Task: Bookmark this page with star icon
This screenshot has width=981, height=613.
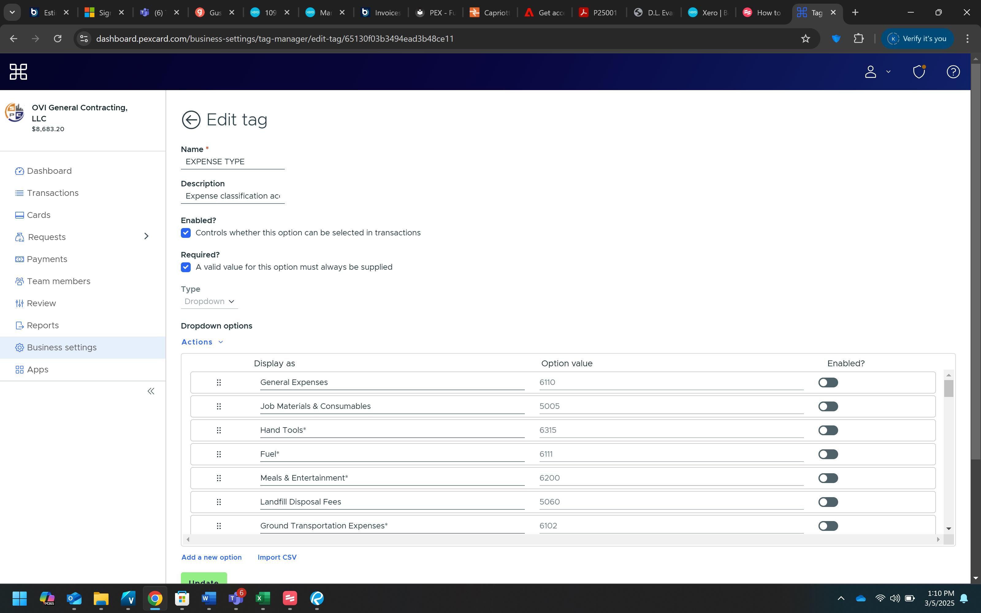Action: point(805,39)
